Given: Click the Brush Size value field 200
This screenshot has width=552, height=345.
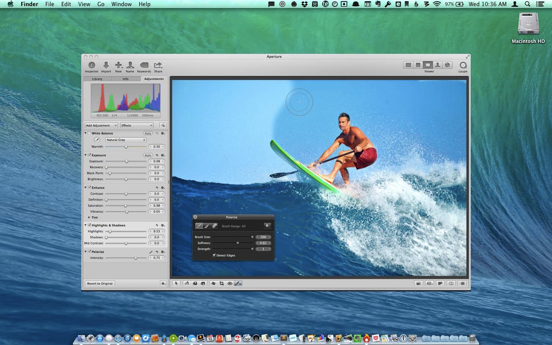Looking at the screenshot, I should pyautogui.click(x=263, y=237).
